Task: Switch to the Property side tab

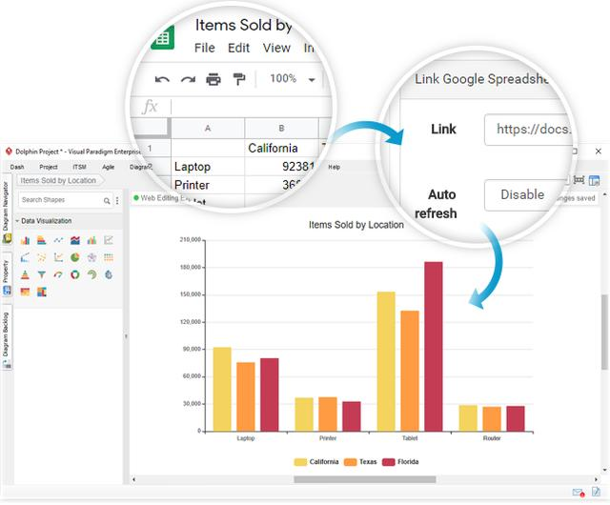Action: coord(7,274)
